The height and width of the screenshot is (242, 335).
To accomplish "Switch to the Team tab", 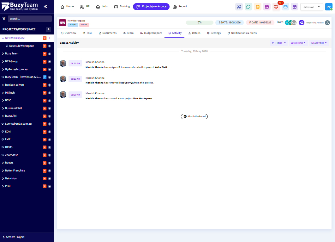I will 128,33.
